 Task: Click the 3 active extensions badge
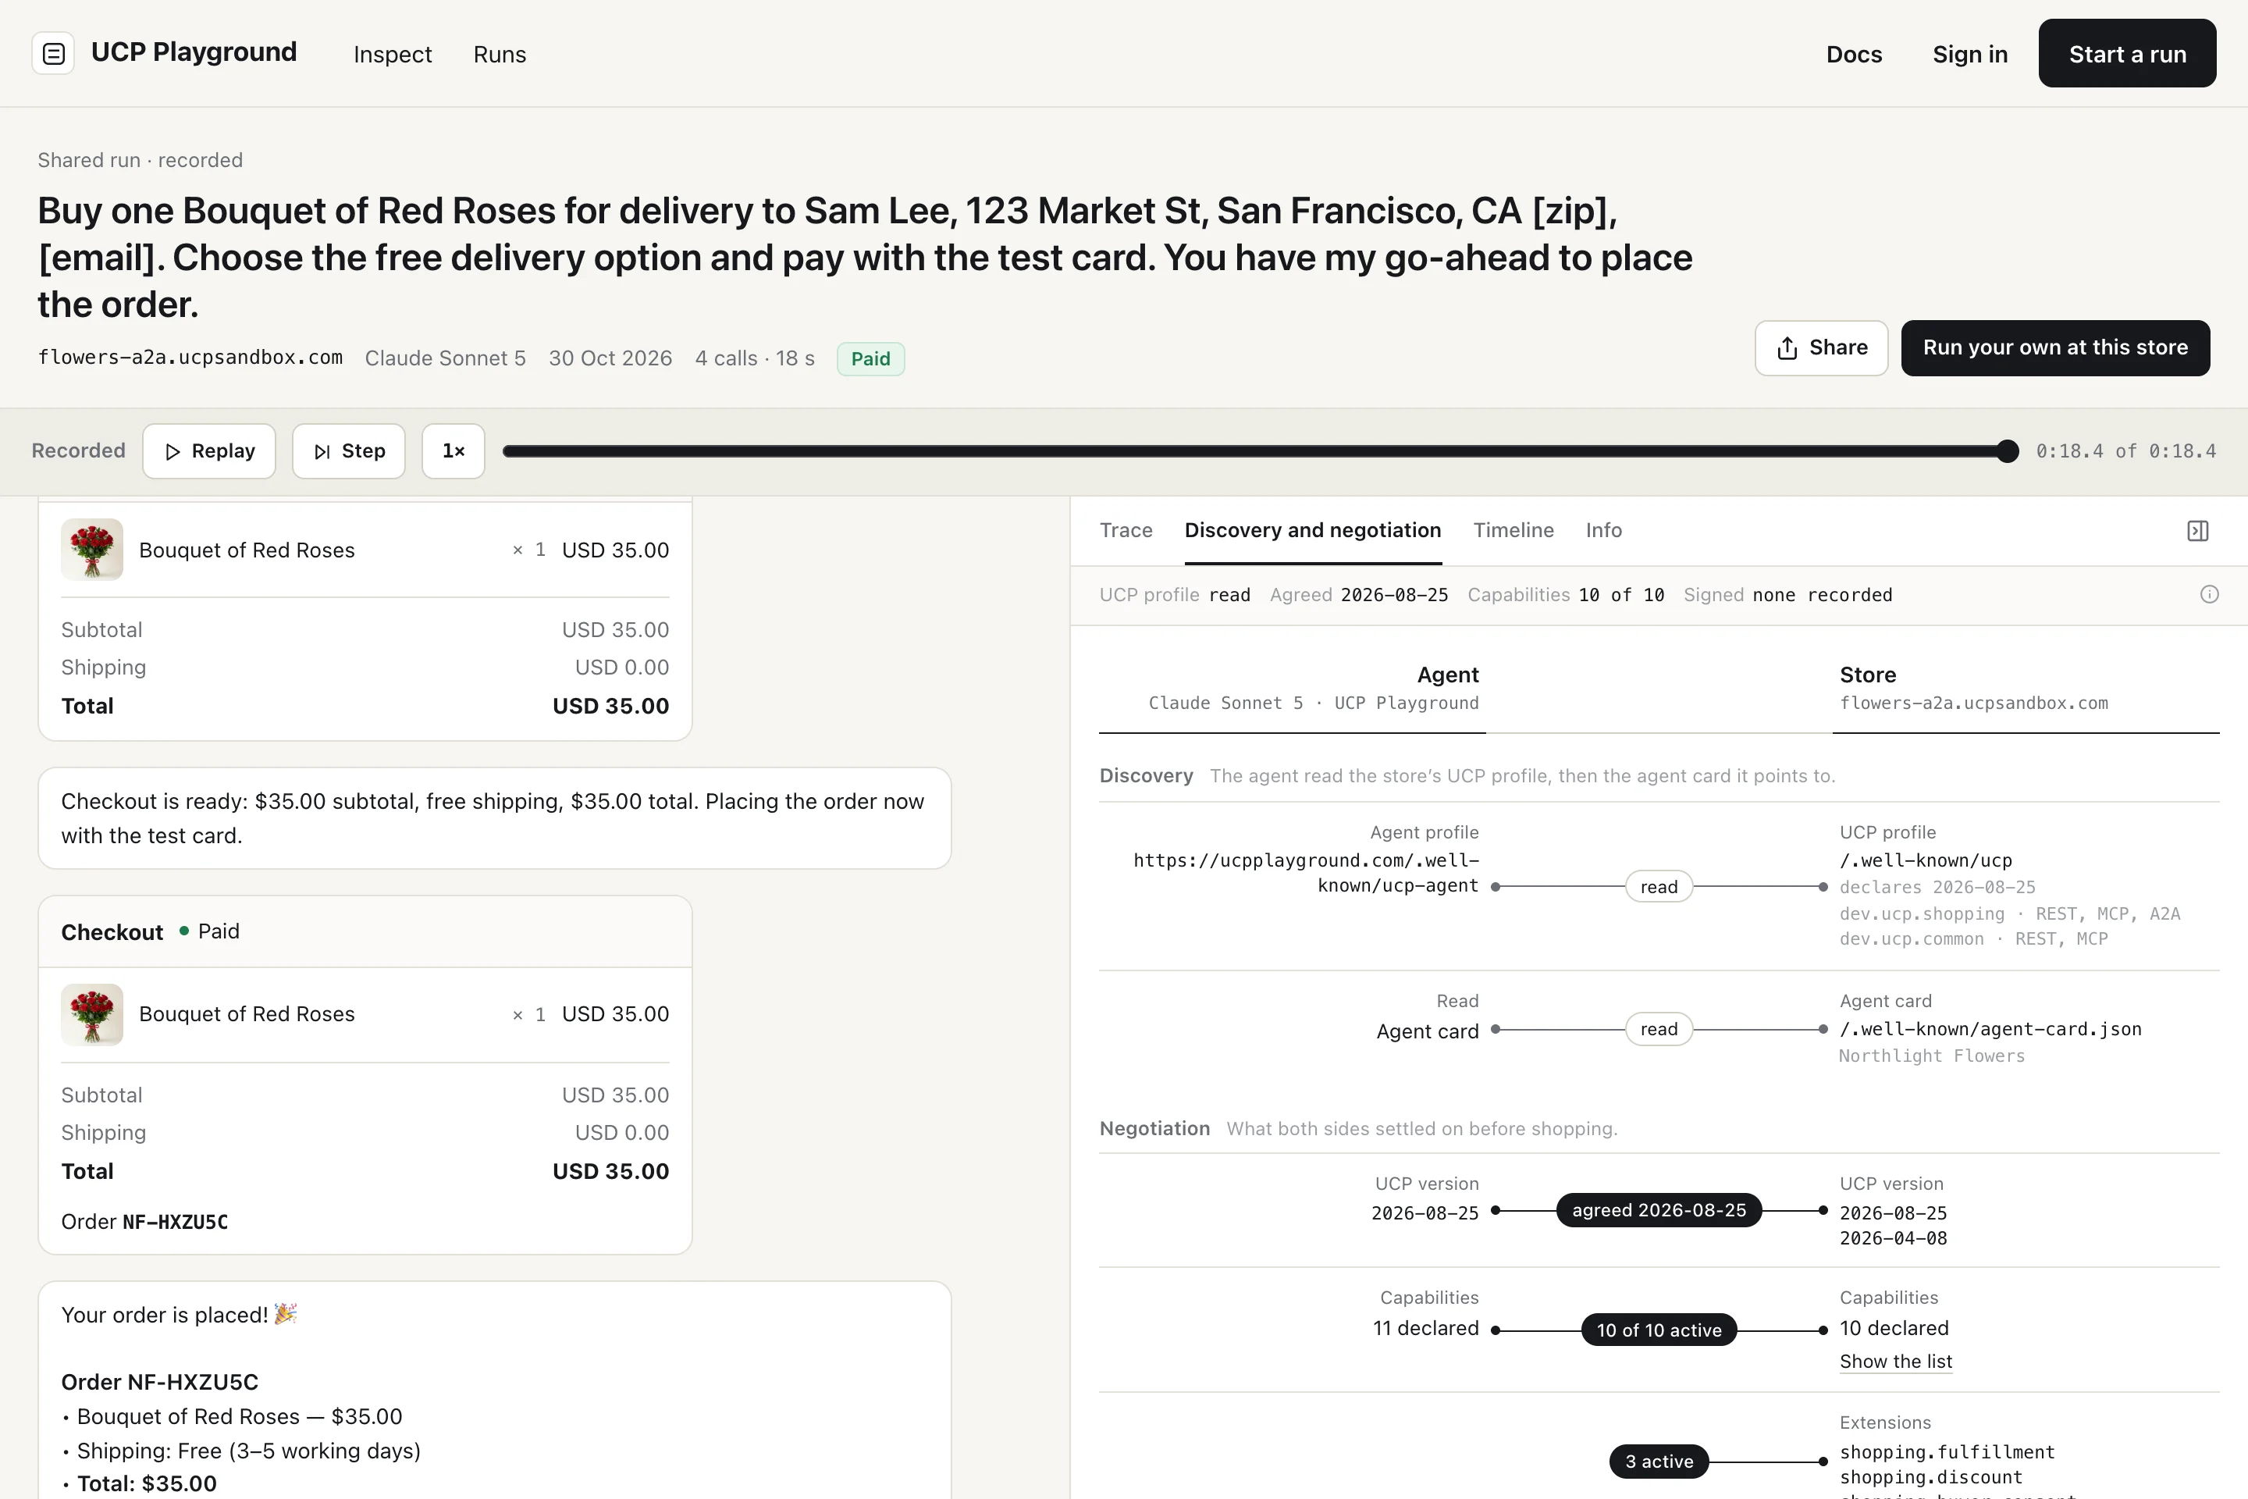point(1658,1462)
